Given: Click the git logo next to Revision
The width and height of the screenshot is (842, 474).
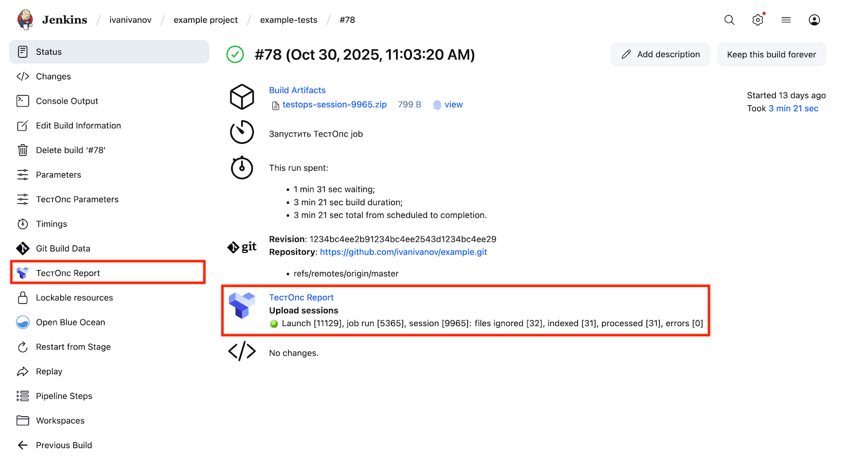Looking at the screenshot, I should click(x=242, y=247).
